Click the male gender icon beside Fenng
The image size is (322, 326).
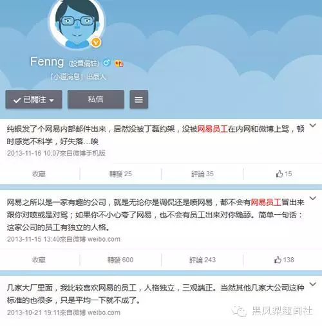point(107,62)
